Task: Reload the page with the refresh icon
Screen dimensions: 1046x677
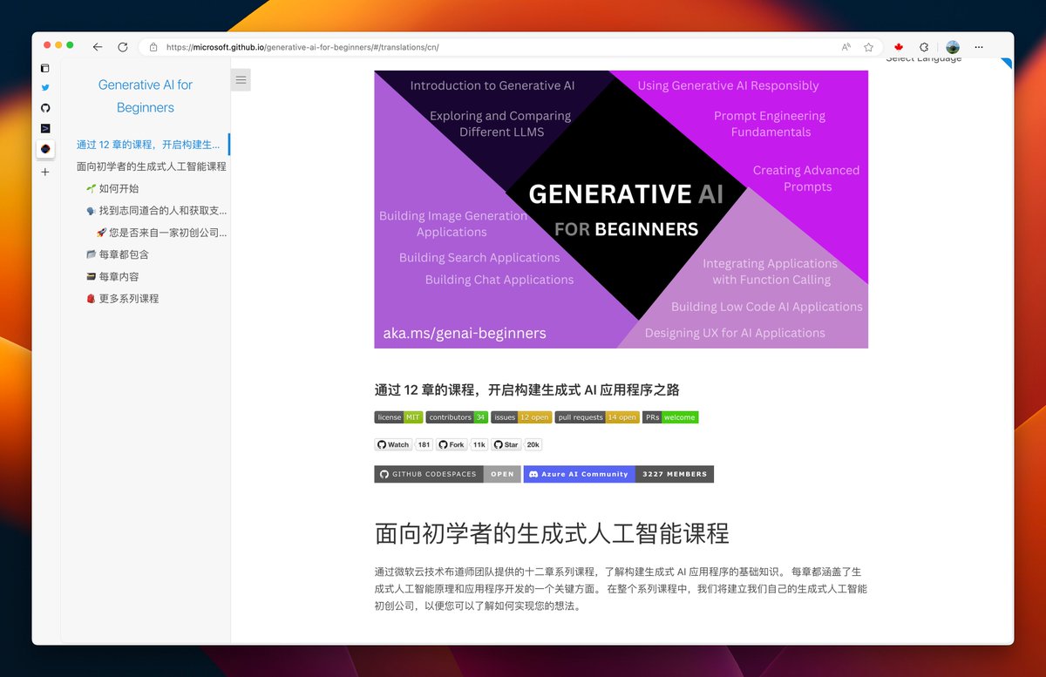Action: (x=123, y=47)
